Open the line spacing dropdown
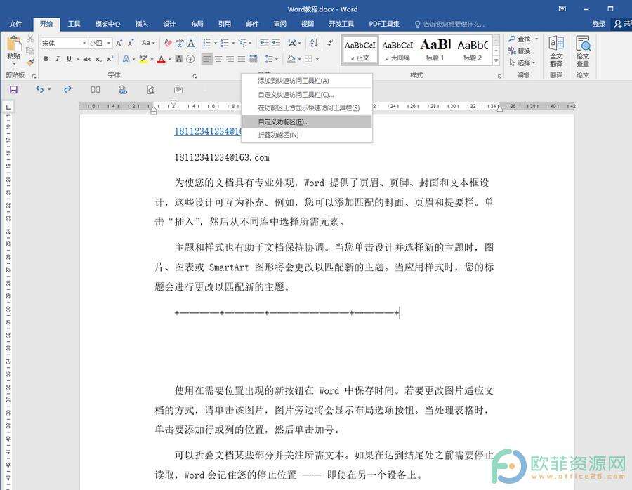Image resolution: width=632 pixels, height=490 pixels. (x=272, y=59)
